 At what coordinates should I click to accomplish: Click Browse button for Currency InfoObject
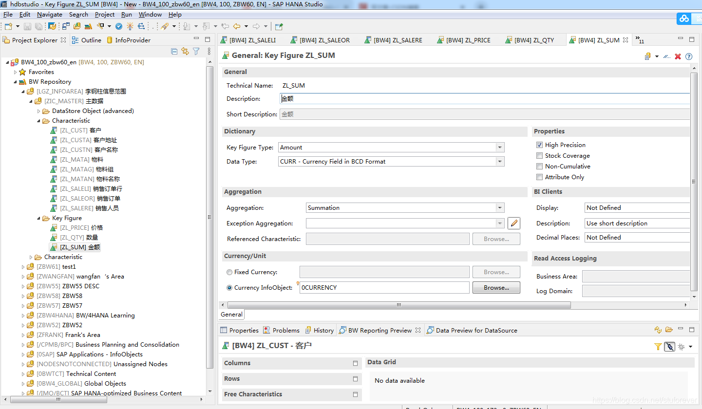496,288
